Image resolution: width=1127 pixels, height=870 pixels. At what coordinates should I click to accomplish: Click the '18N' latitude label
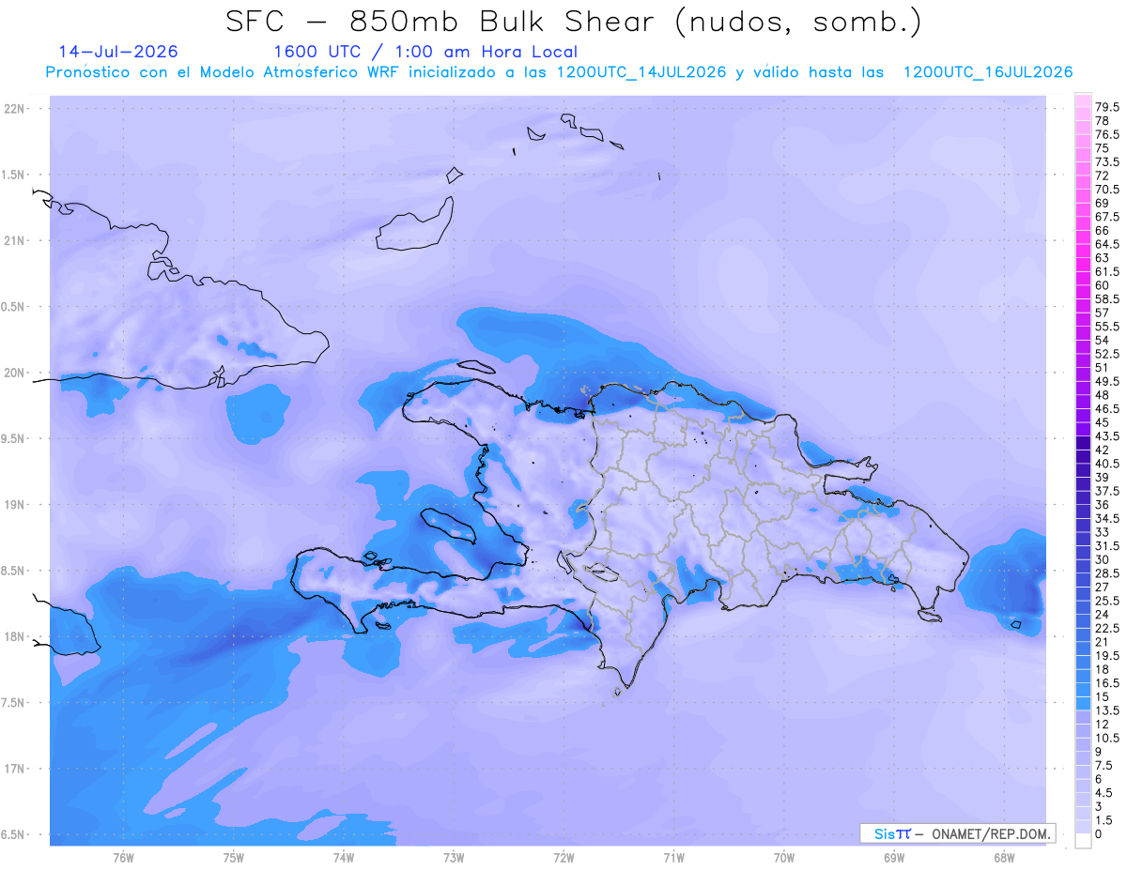[x=16, y=637]
